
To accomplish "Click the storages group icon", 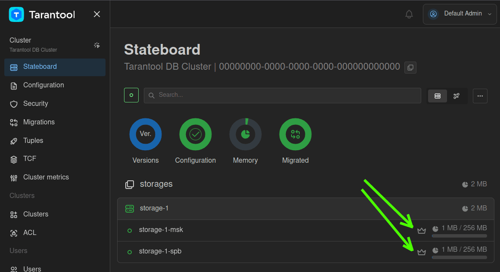I will pos(130,184).
